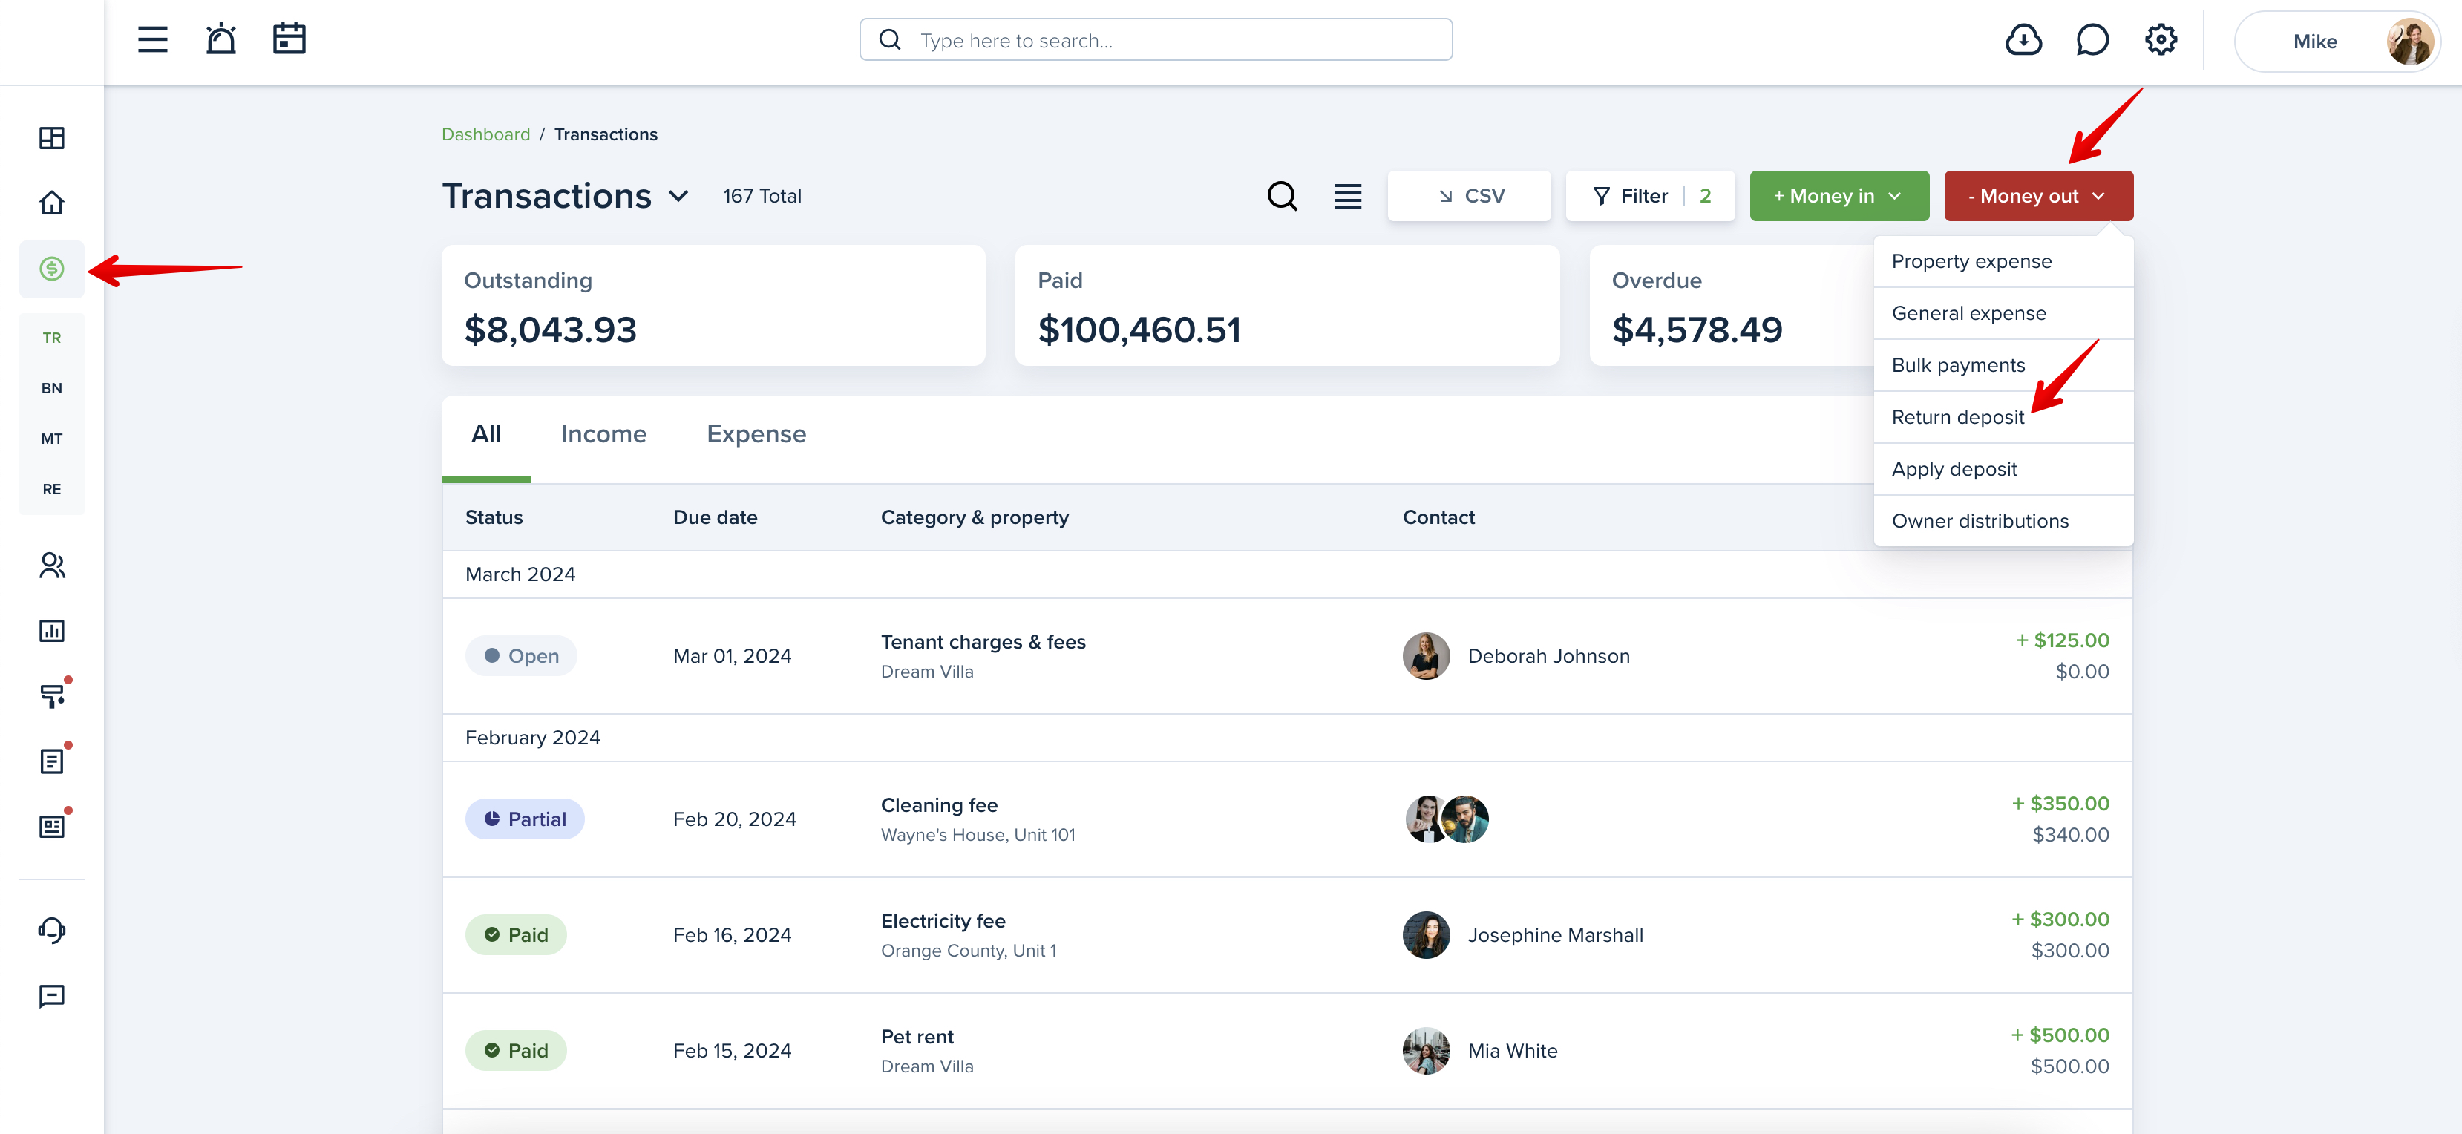The image size is (2462, 1134).
Task: Open the RE sidebar sub-item
Action: pos(52,489)
